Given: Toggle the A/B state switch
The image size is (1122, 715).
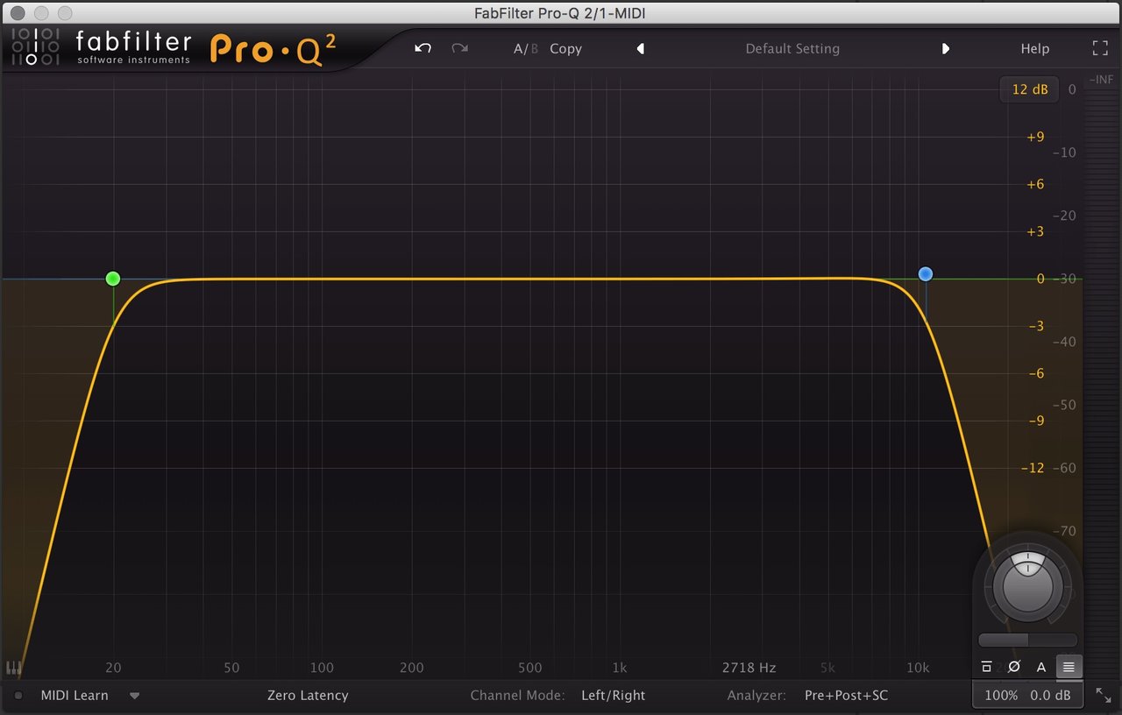Looking at the screenshot, I should click(525, 49).
